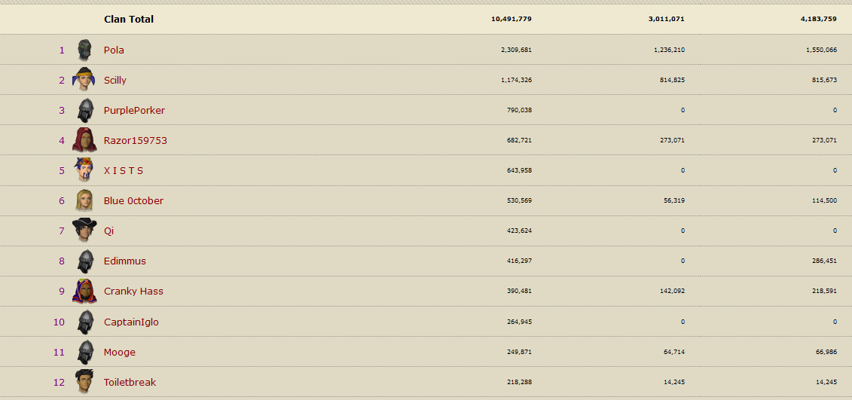The image size is (852, 400).
Task: Open Pola's player profile link
Action: (114, 50)
